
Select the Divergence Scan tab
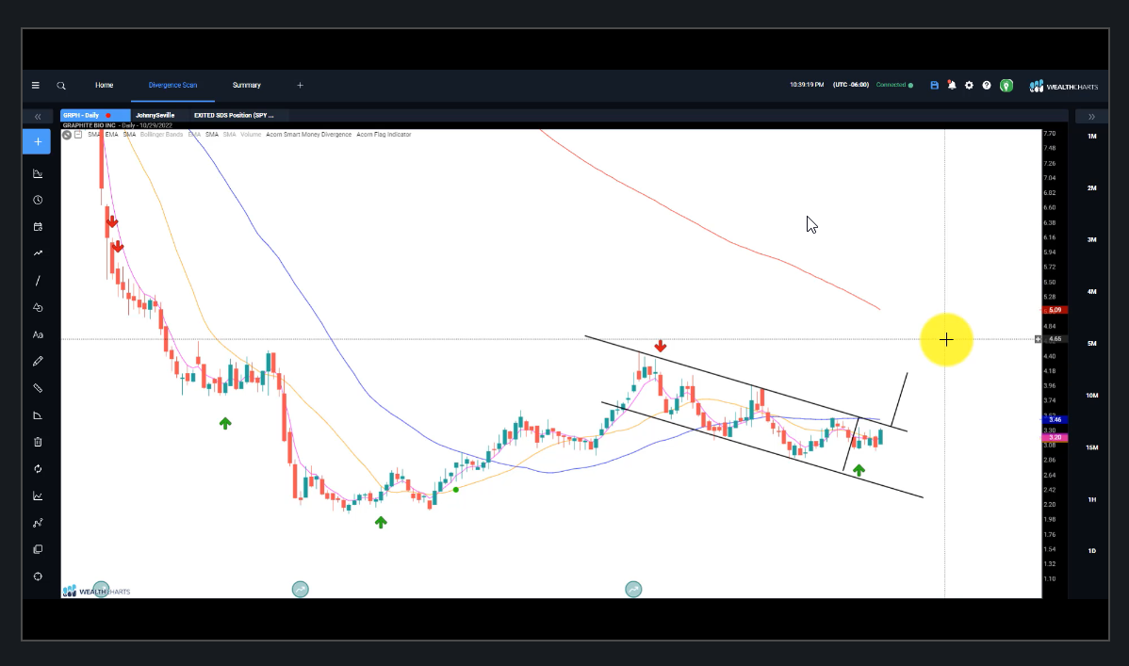[x=172, y=85]
